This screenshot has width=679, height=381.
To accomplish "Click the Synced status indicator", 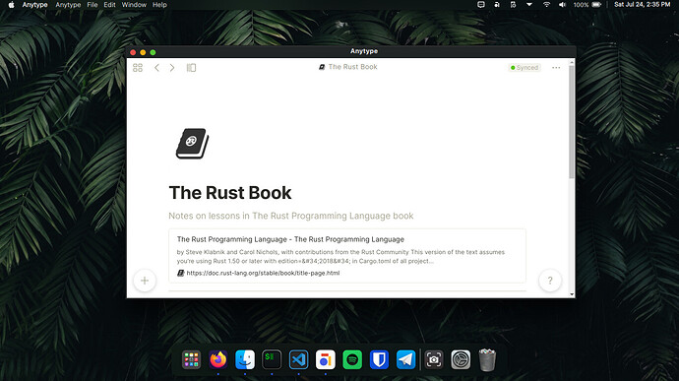I will [x=525, y=68].
